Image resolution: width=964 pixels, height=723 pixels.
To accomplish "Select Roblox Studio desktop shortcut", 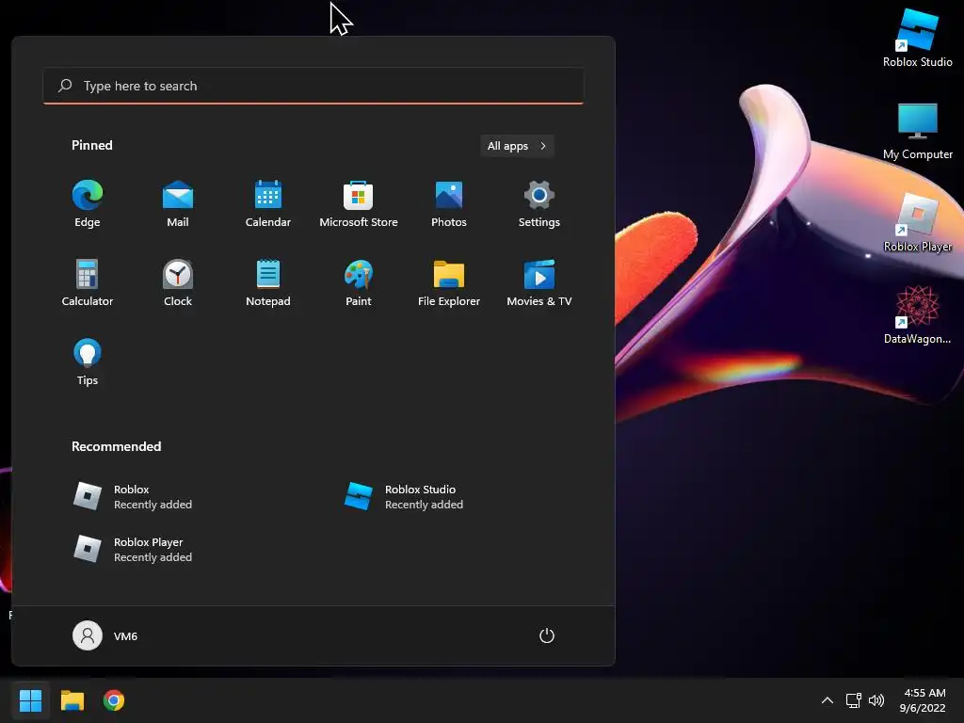I will coord(917,37).
